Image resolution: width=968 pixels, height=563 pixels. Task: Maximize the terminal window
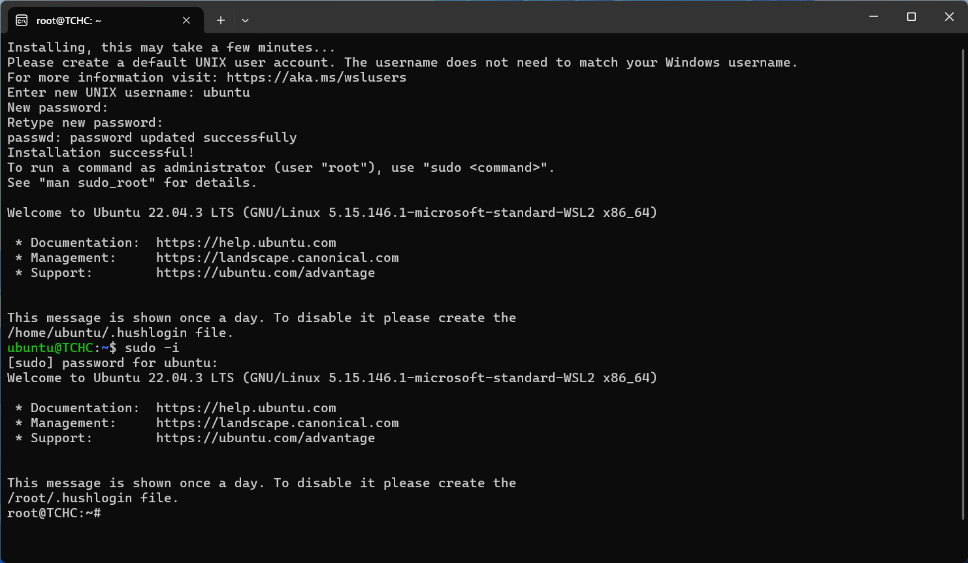click(911, 17)
